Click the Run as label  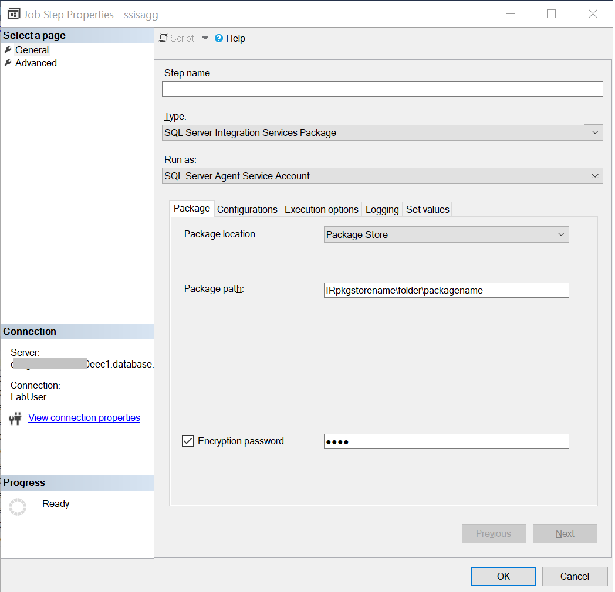coord(180,160)
